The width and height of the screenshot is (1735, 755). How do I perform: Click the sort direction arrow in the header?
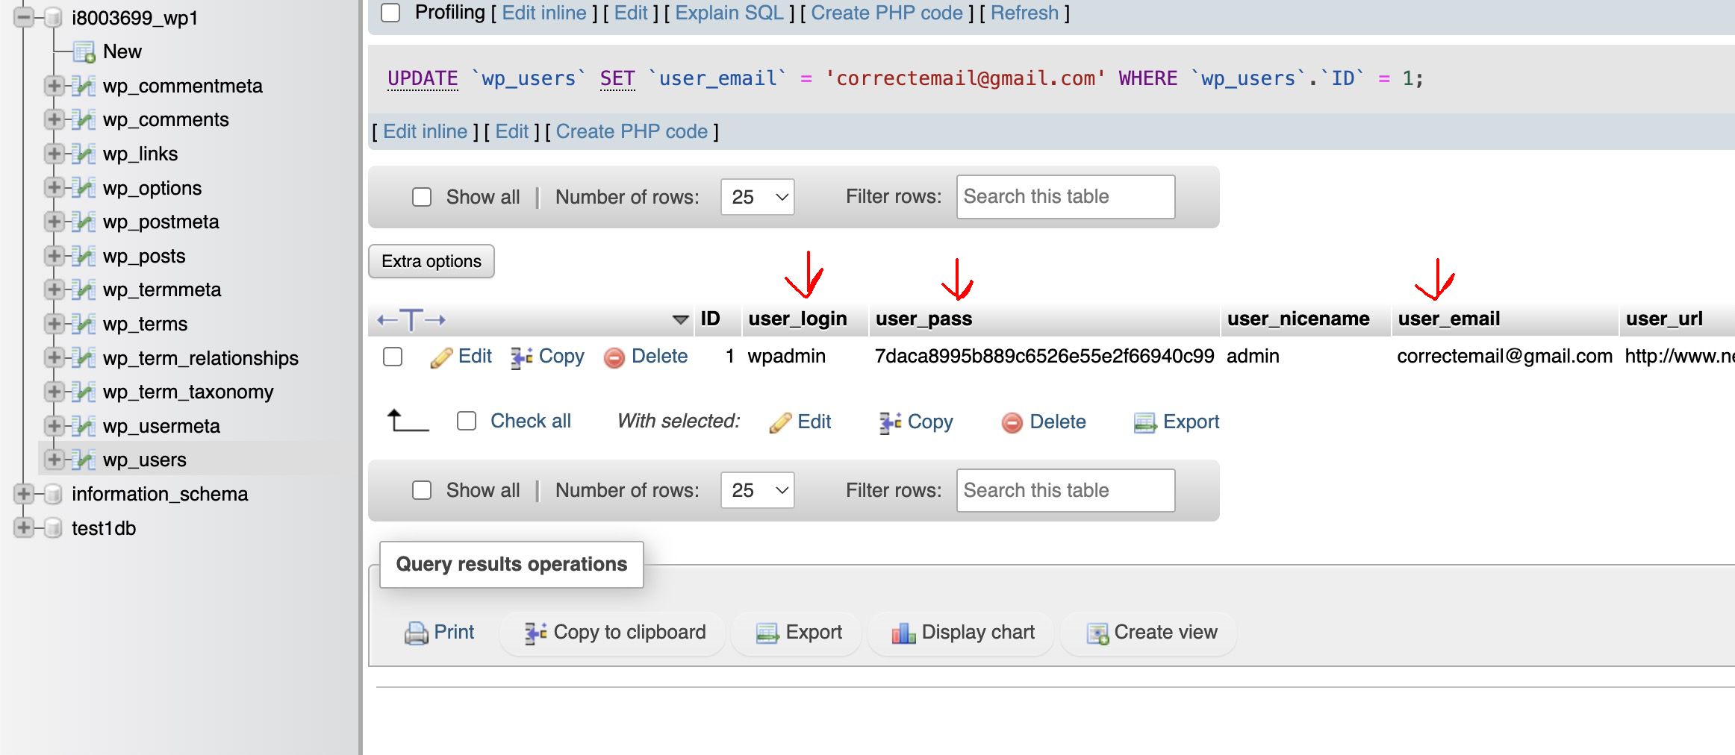(680, 319)
